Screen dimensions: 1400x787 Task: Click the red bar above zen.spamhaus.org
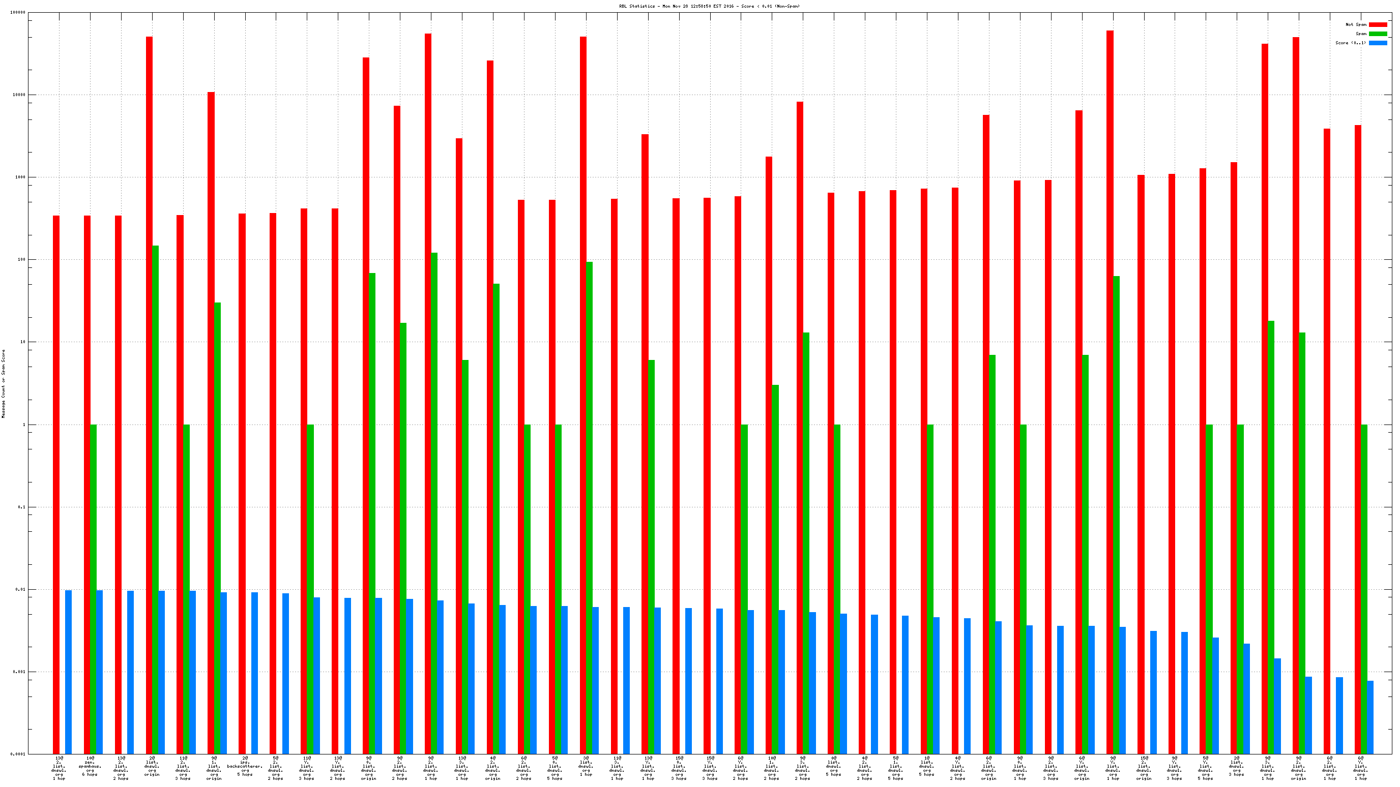click(87, 483)
